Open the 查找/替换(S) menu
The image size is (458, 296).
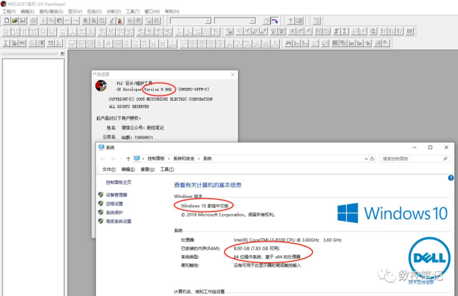tap(51, 11)
